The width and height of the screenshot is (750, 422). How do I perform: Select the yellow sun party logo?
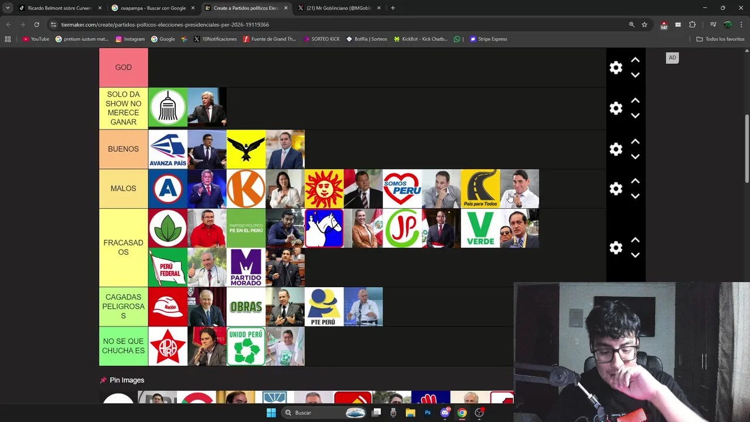tap(324, 189)
